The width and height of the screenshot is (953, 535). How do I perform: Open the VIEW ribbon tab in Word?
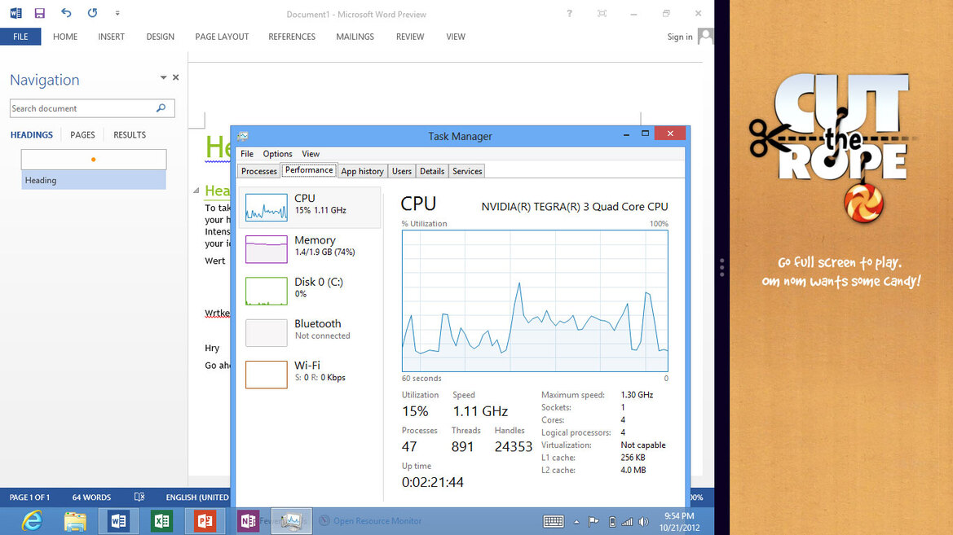tap(456, 37)
